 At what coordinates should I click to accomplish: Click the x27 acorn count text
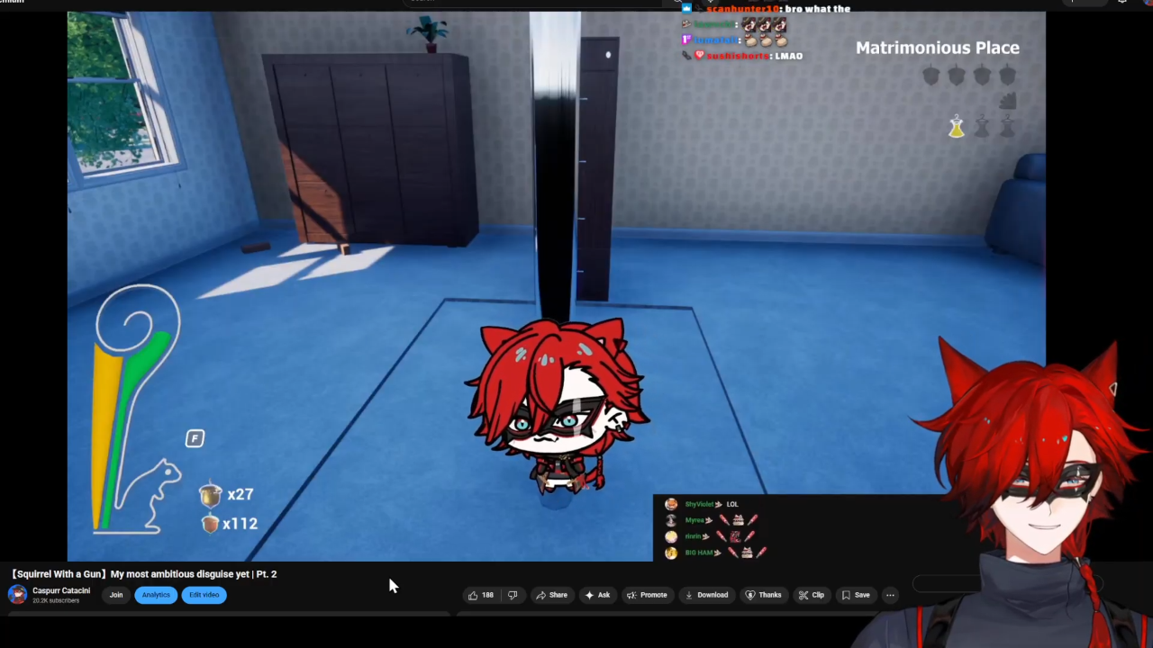pyautogui.click(x=241, y=494)
